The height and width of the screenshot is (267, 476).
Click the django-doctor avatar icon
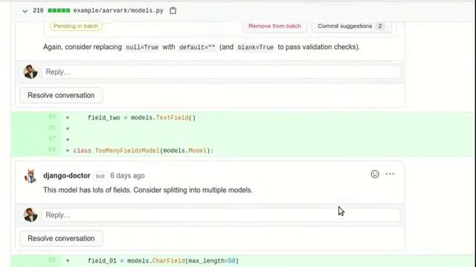(30, 177)
